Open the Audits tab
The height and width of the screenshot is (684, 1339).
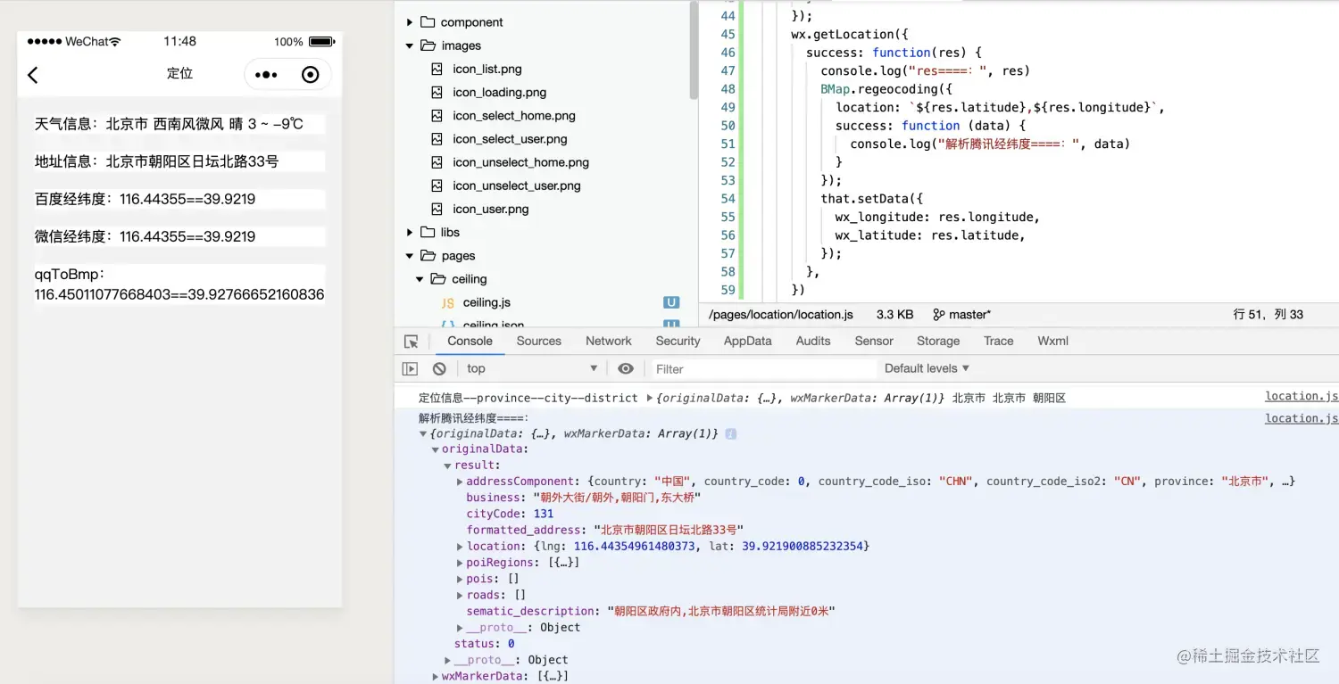[x=813, y=341]
